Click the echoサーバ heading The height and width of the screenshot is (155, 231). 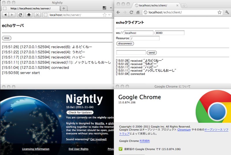tap(13, 26)
